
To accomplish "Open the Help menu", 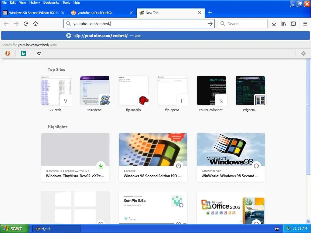I will click(77, 2).
